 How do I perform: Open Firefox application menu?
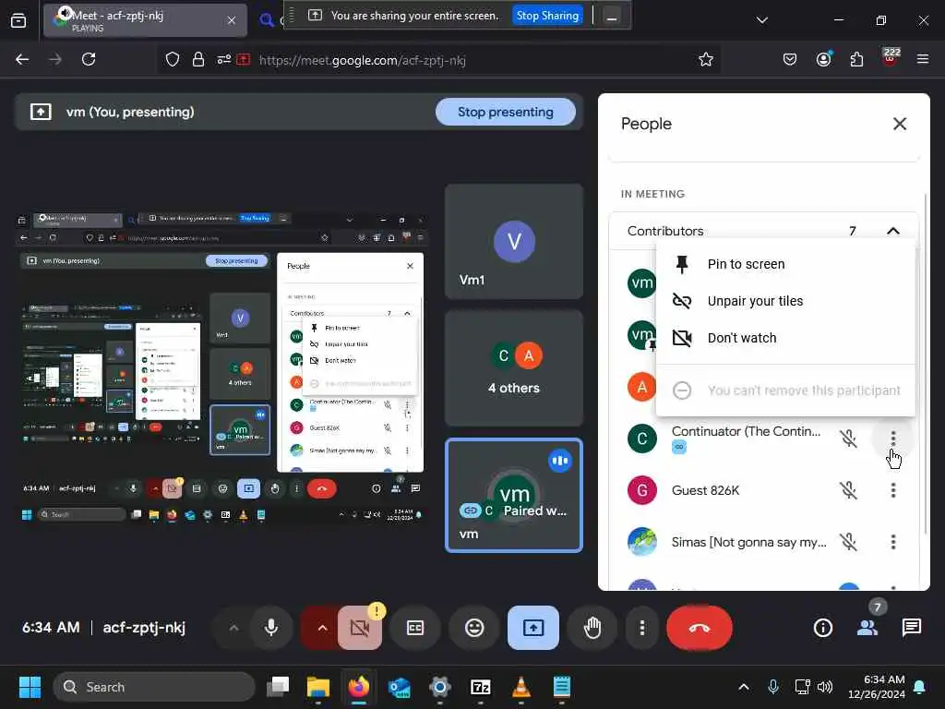(923, 59)
